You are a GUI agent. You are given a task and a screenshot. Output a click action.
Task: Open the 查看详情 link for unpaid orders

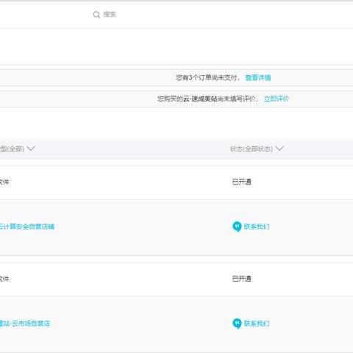[x=258, y=78]
